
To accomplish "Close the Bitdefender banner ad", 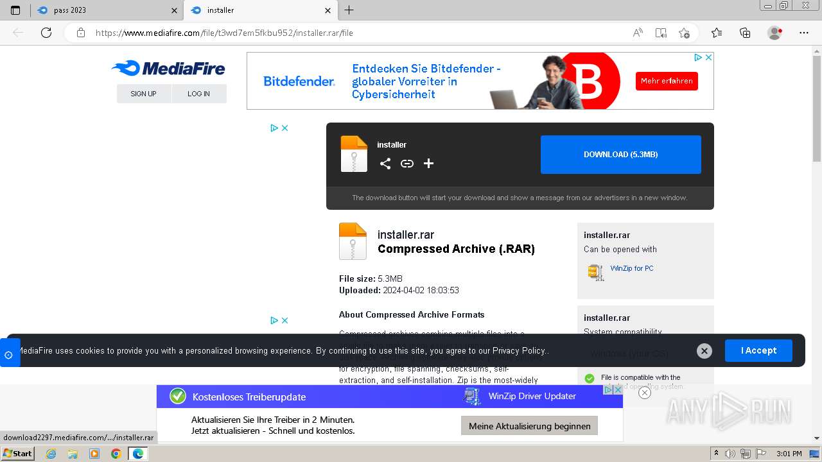I will (708, 57).
